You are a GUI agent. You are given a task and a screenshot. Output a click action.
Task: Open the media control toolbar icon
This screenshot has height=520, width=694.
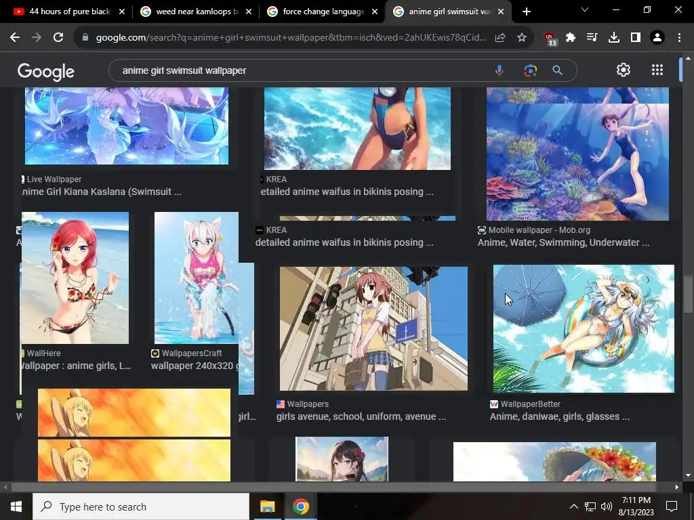pos(592,38)
